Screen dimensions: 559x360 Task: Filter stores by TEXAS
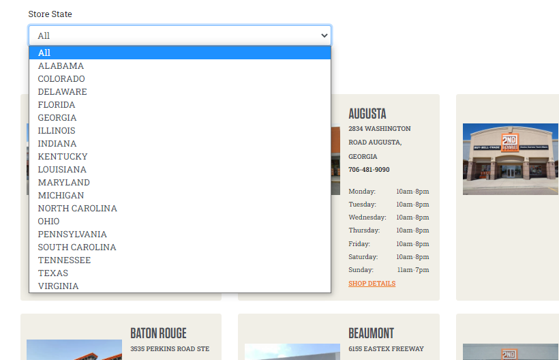[x=180, y=273]
